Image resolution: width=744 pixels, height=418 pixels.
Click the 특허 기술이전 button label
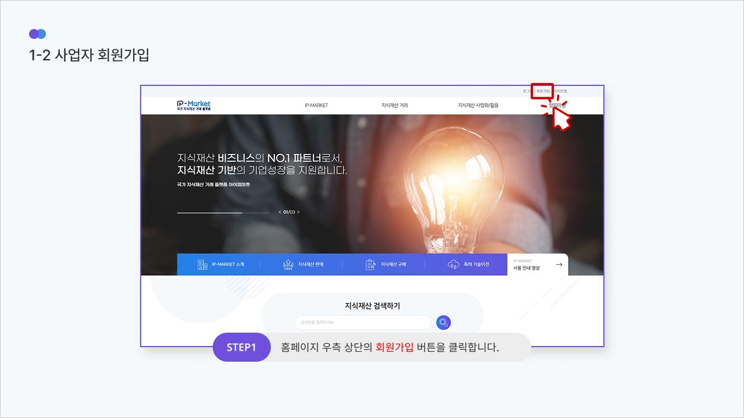476,264
